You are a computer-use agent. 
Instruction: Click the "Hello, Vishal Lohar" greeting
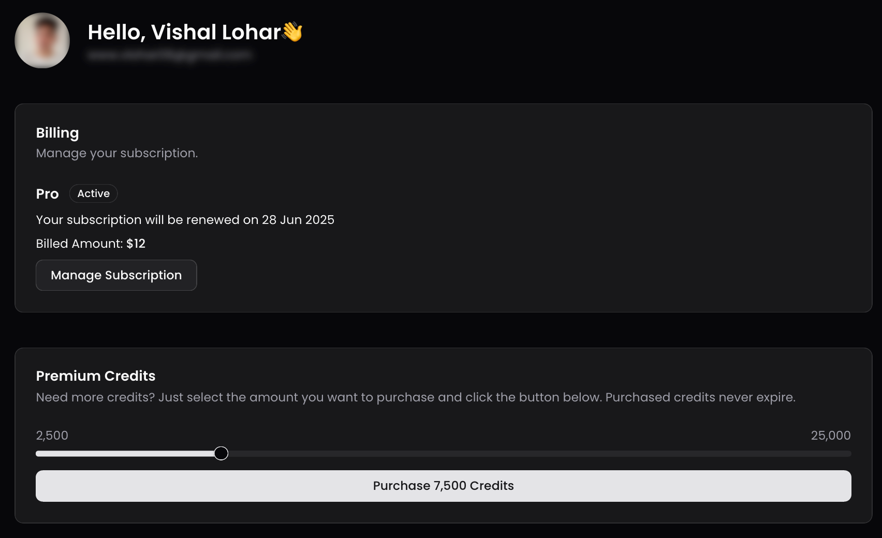point(184,32)
